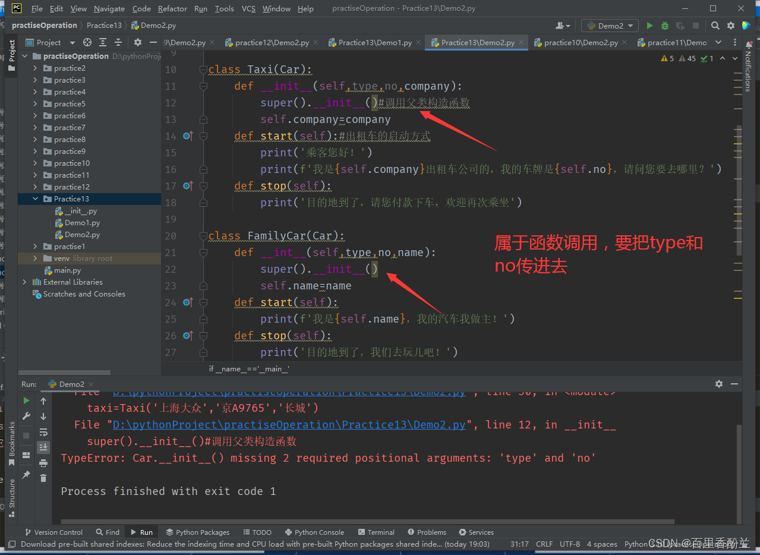
Task: Click the 4 spaces indent status entry
Action: [602, 544]
